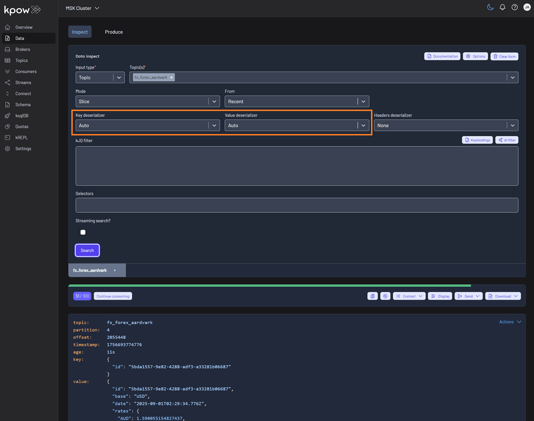
Task: Click the topic value fx_forex_aardvark in record
Action: [x=130, y=322]
